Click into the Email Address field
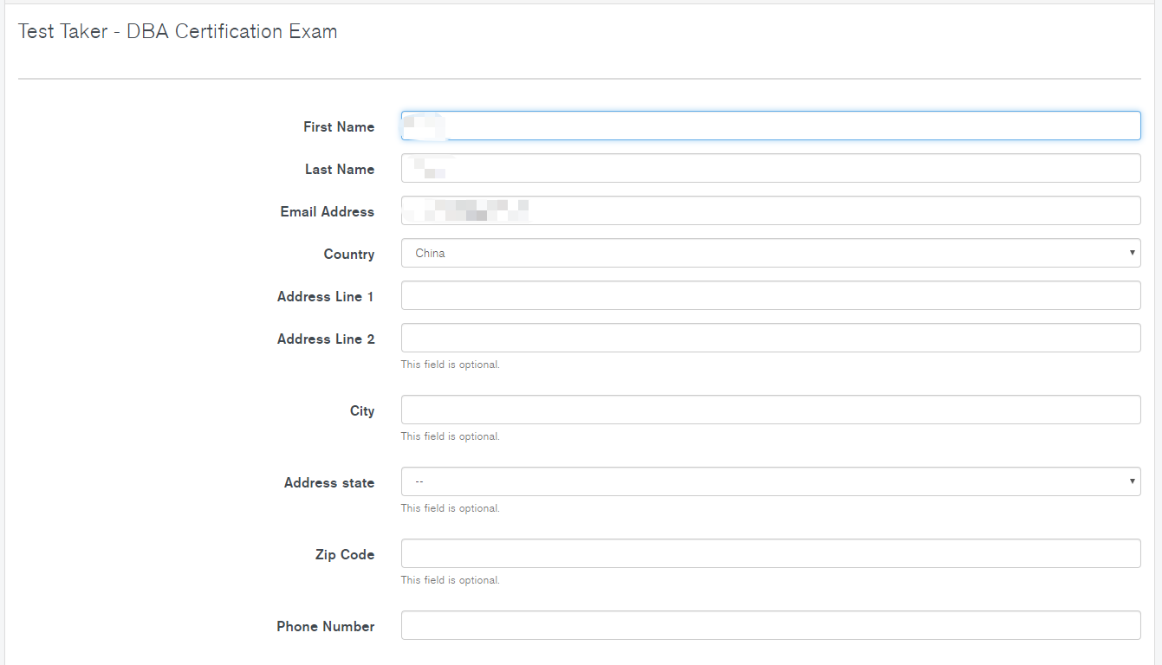 770,210
